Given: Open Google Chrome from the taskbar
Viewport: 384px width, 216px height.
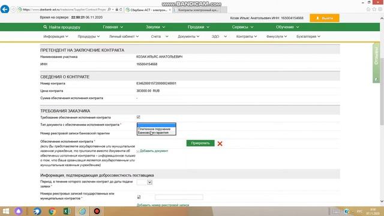Looking at the screenshot, I should point(52,211).
